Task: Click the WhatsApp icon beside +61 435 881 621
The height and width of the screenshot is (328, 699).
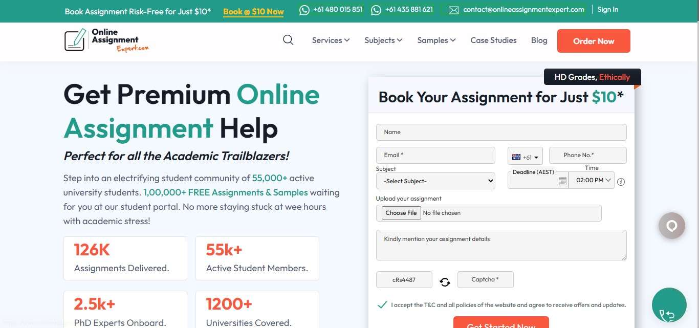Action: point(376,10)
